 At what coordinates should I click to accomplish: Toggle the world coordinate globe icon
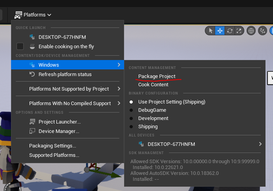click(251, 31)
